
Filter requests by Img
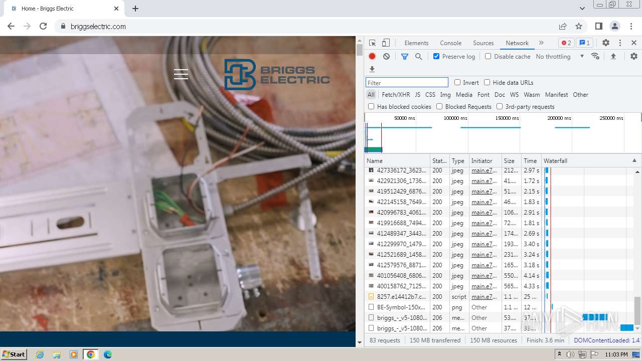coord(445,94)
